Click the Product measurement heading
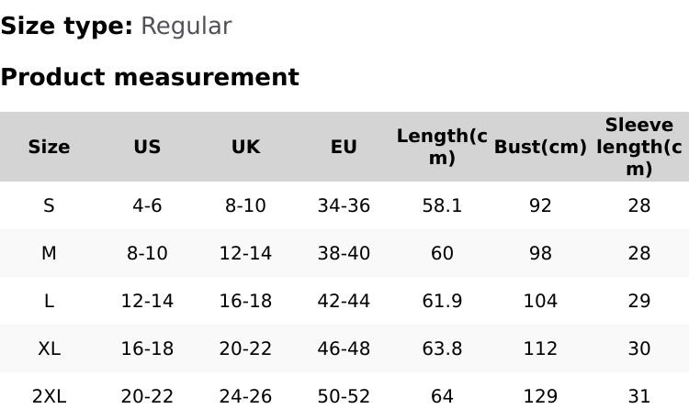 pyautogui.click(x=150, y=77)
